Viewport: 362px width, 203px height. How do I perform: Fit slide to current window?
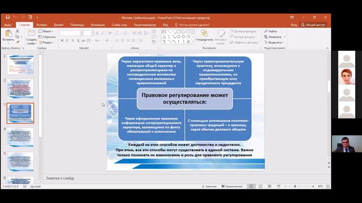(328, 187)
